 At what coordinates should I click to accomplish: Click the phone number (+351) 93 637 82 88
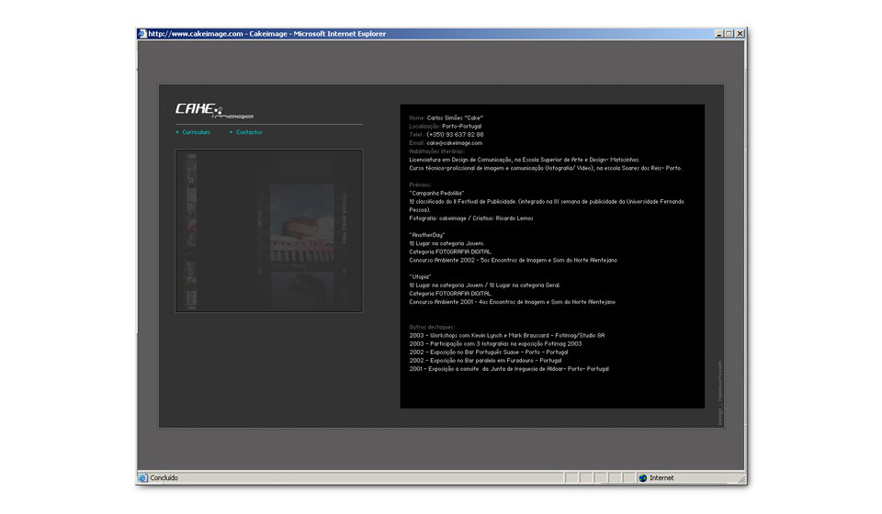455,135
